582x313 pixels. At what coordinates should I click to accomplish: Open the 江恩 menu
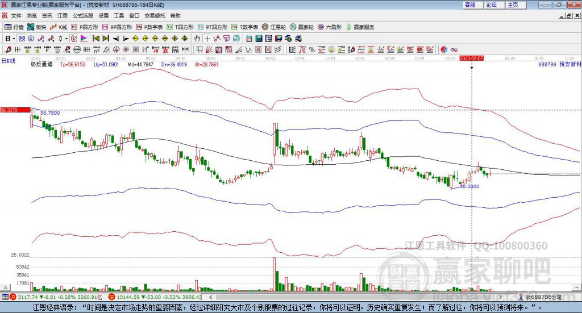(x=63, y=15)
